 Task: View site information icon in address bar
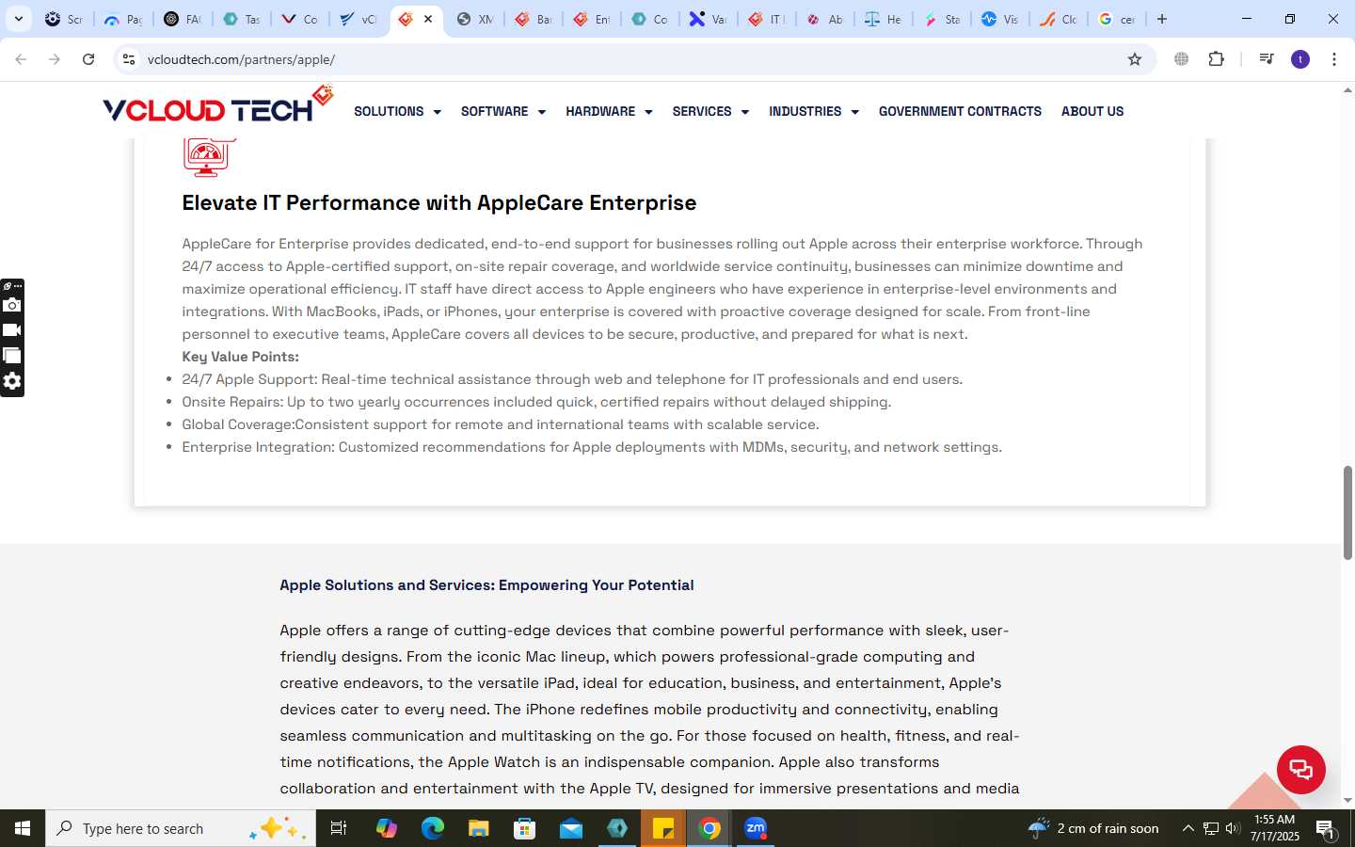tap(129, 59)
